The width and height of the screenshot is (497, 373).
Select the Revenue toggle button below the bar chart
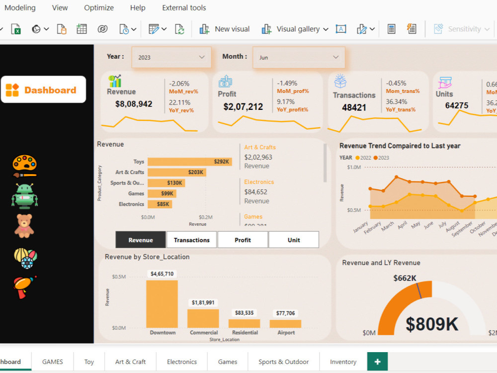coord(140,239)
